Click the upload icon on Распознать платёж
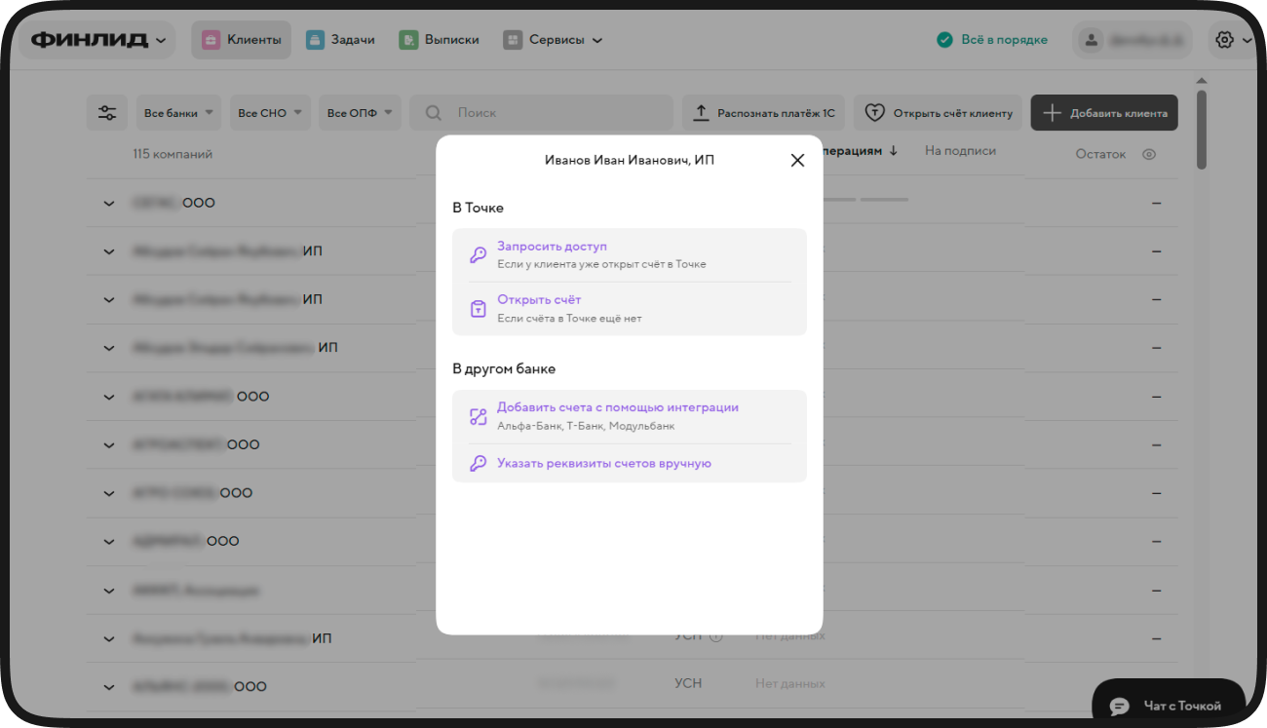This screenshot has width=1267, height=728. pos(701,113)
